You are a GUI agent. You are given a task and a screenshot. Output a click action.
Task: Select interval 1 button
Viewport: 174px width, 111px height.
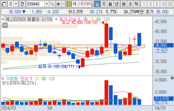[x=144, y=4]
